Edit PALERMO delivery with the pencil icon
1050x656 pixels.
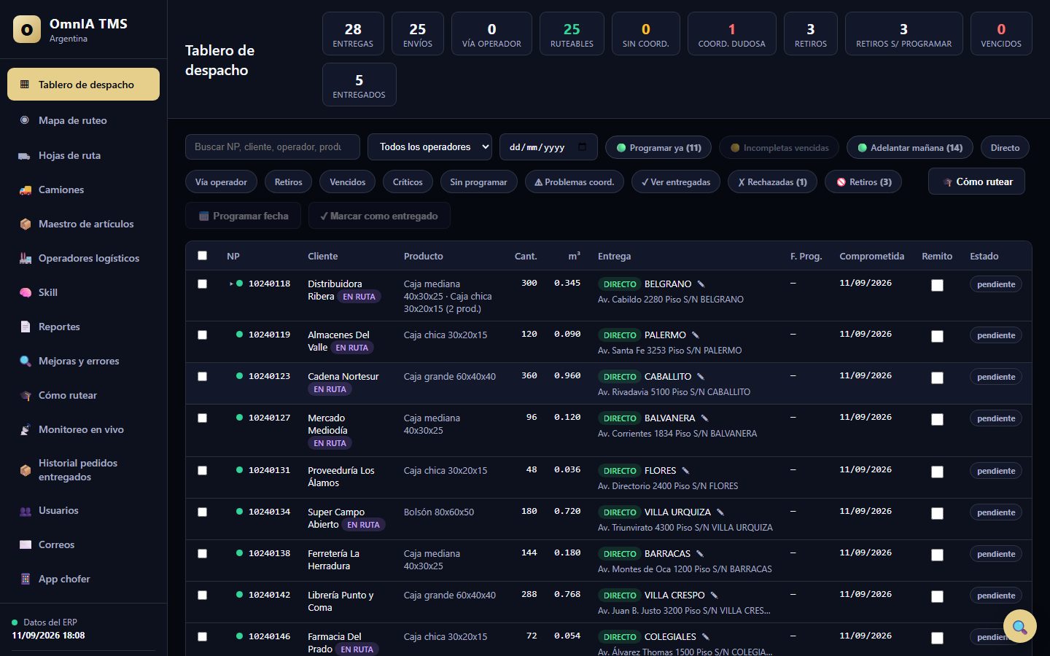point(696,335)
